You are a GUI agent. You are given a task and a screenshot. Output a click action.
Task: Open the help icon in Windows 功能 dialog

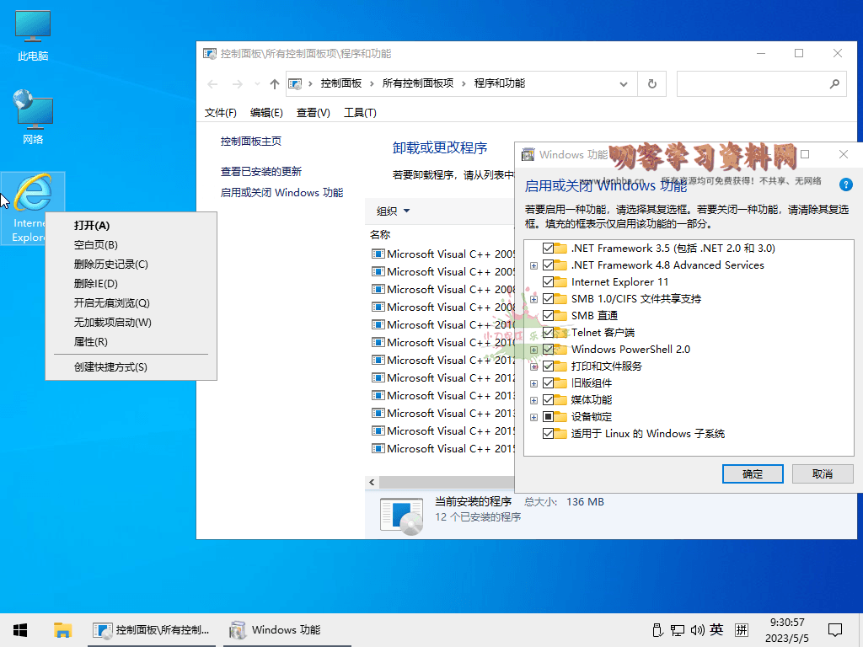845,184
